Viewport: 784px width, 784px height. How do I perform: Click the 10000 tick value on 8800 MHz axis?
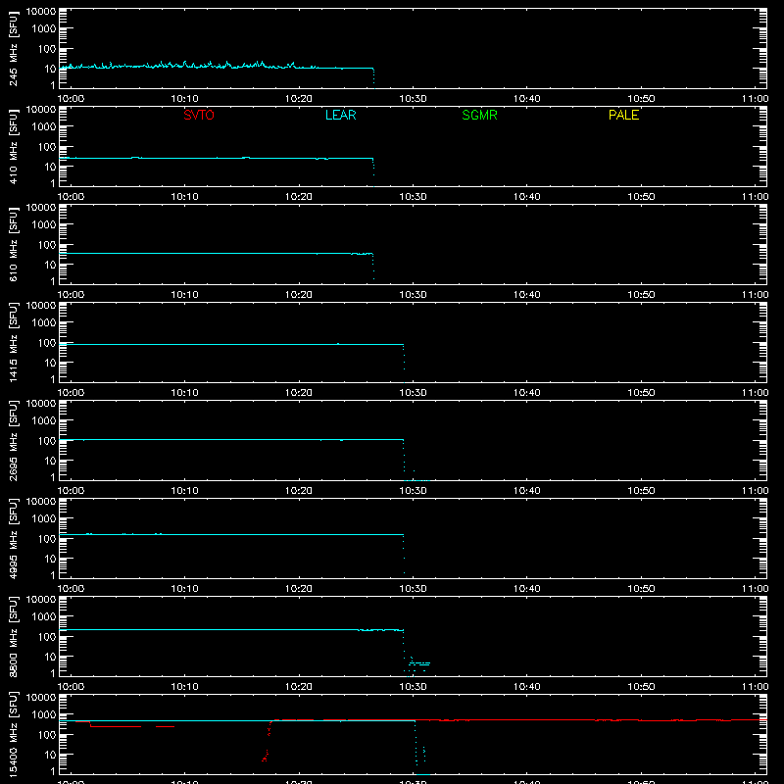pos(41,599)
